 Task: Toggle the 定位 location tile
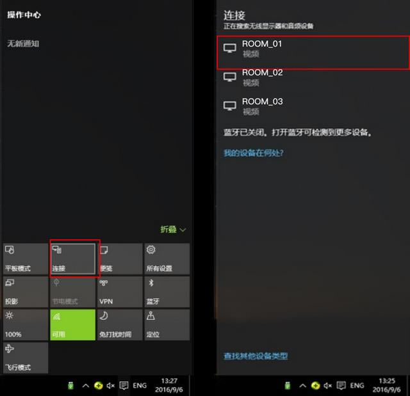[x=167, y=325]
